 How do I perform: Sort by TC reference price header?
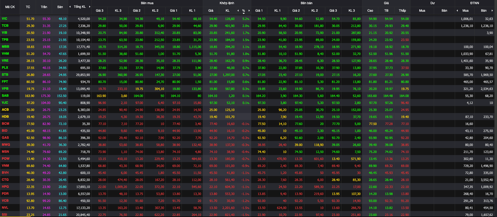coord(28,7)
